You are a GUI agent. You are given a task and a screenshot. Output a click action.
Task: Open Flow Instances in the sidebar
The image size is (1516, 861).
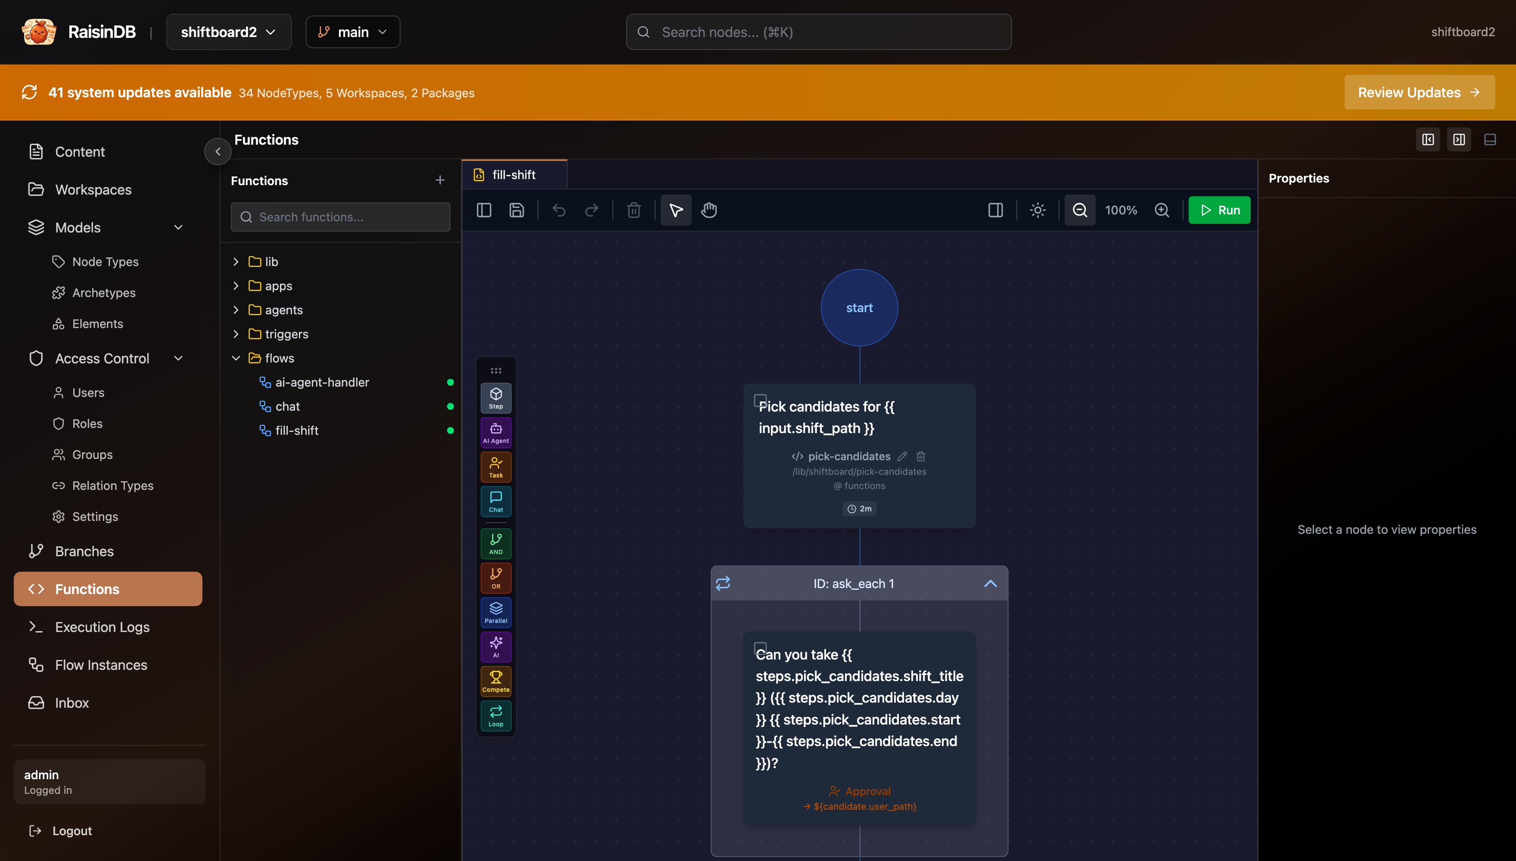tap(108, 665)
